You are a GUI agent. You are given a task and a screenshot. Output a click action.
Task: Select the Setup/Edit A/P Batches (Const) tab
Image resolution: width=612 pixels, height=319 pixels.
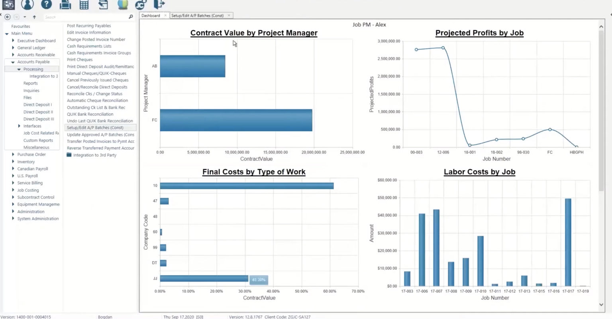(x=198, y=15)
